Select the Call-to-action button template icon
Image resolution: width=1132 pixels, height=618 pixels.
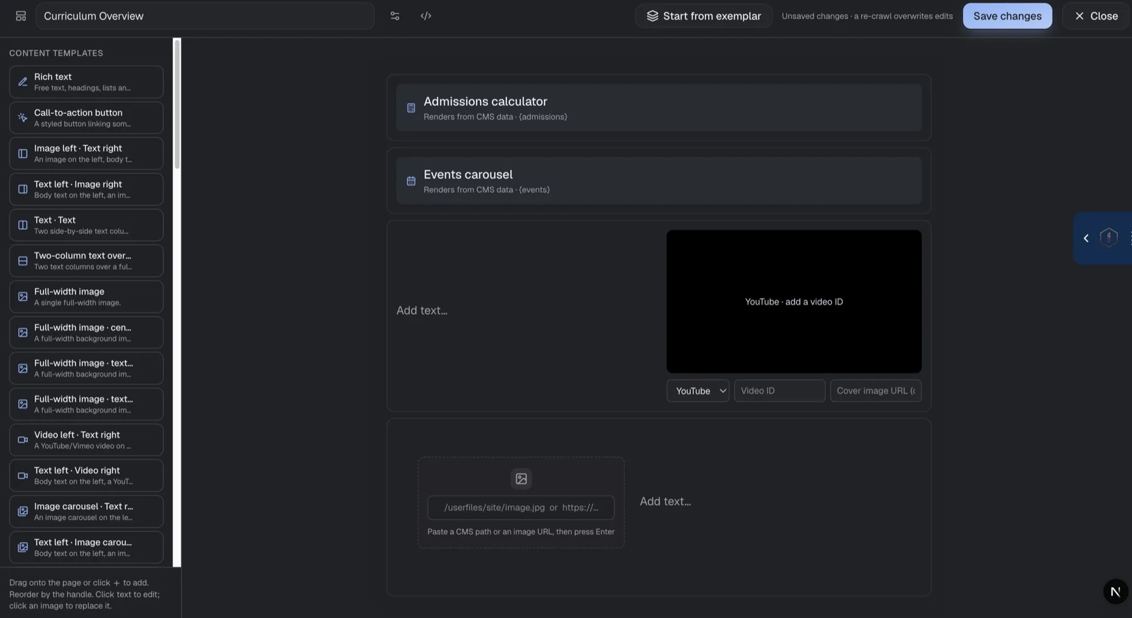[23, 118]
